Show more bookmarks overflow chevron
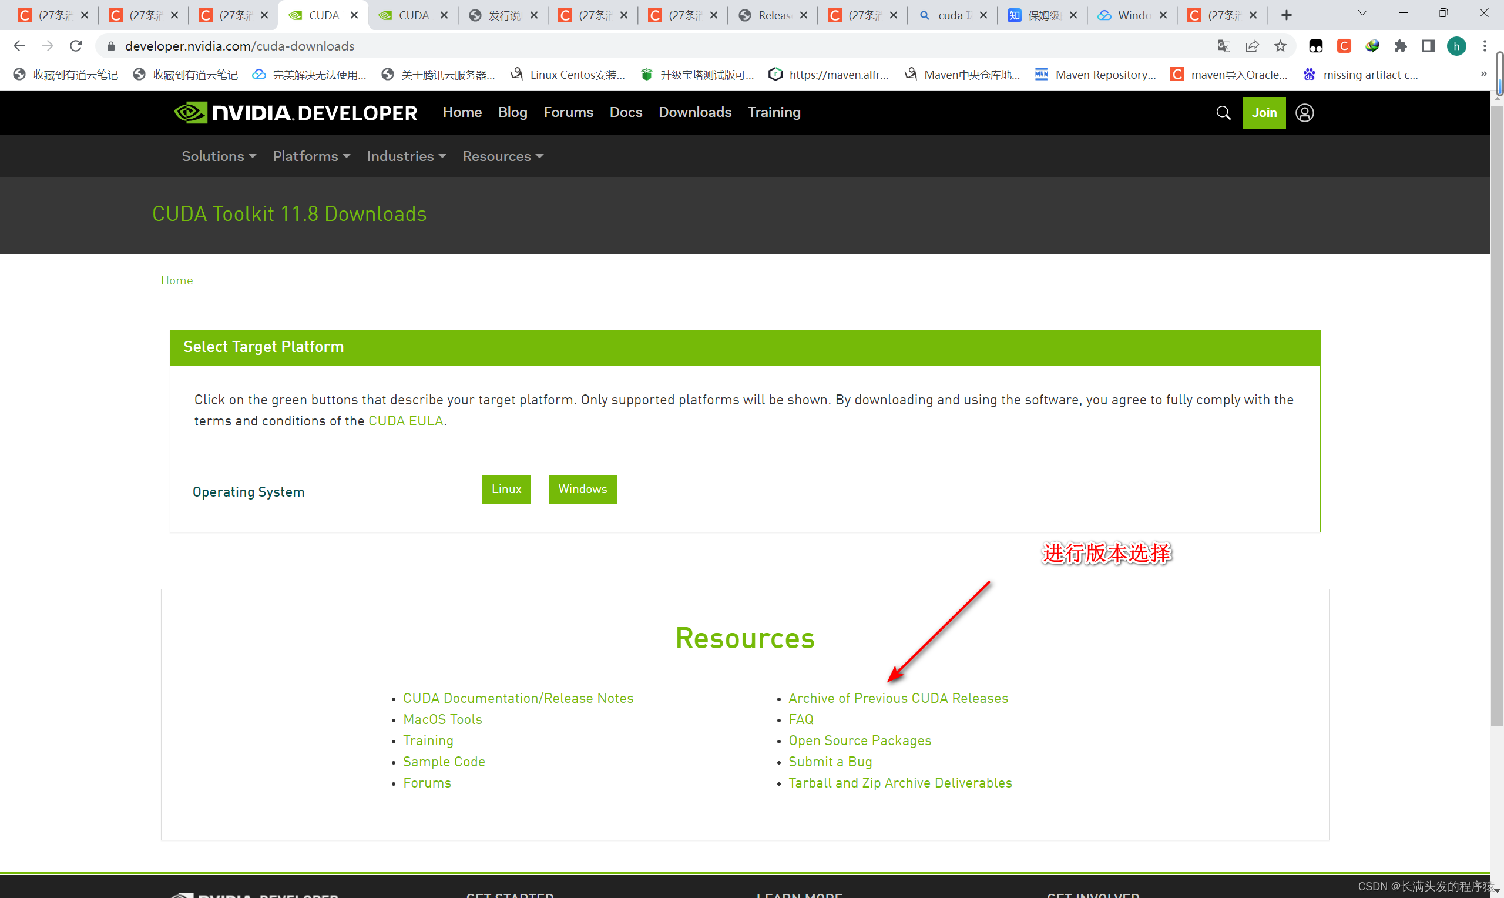Viewport: 1504px width, 898px height. coord(1483,74)
